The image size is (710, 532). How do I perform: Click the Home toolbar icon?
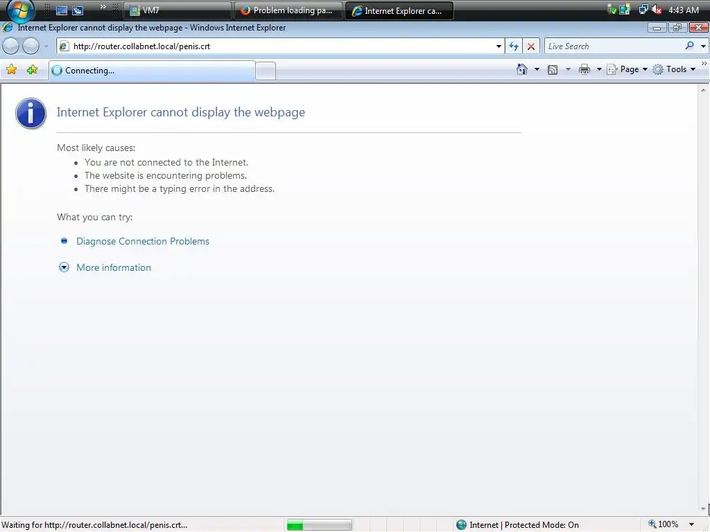click(x=521, y=69)
